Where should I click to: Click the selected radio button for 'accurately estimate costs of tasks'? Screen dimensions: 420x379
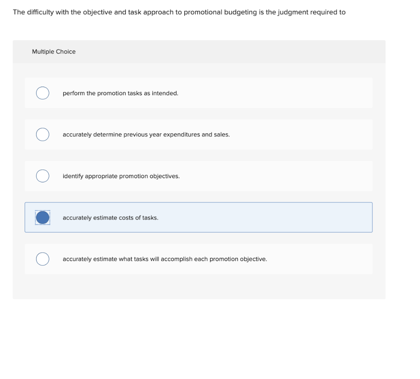[x=42, y=217]
